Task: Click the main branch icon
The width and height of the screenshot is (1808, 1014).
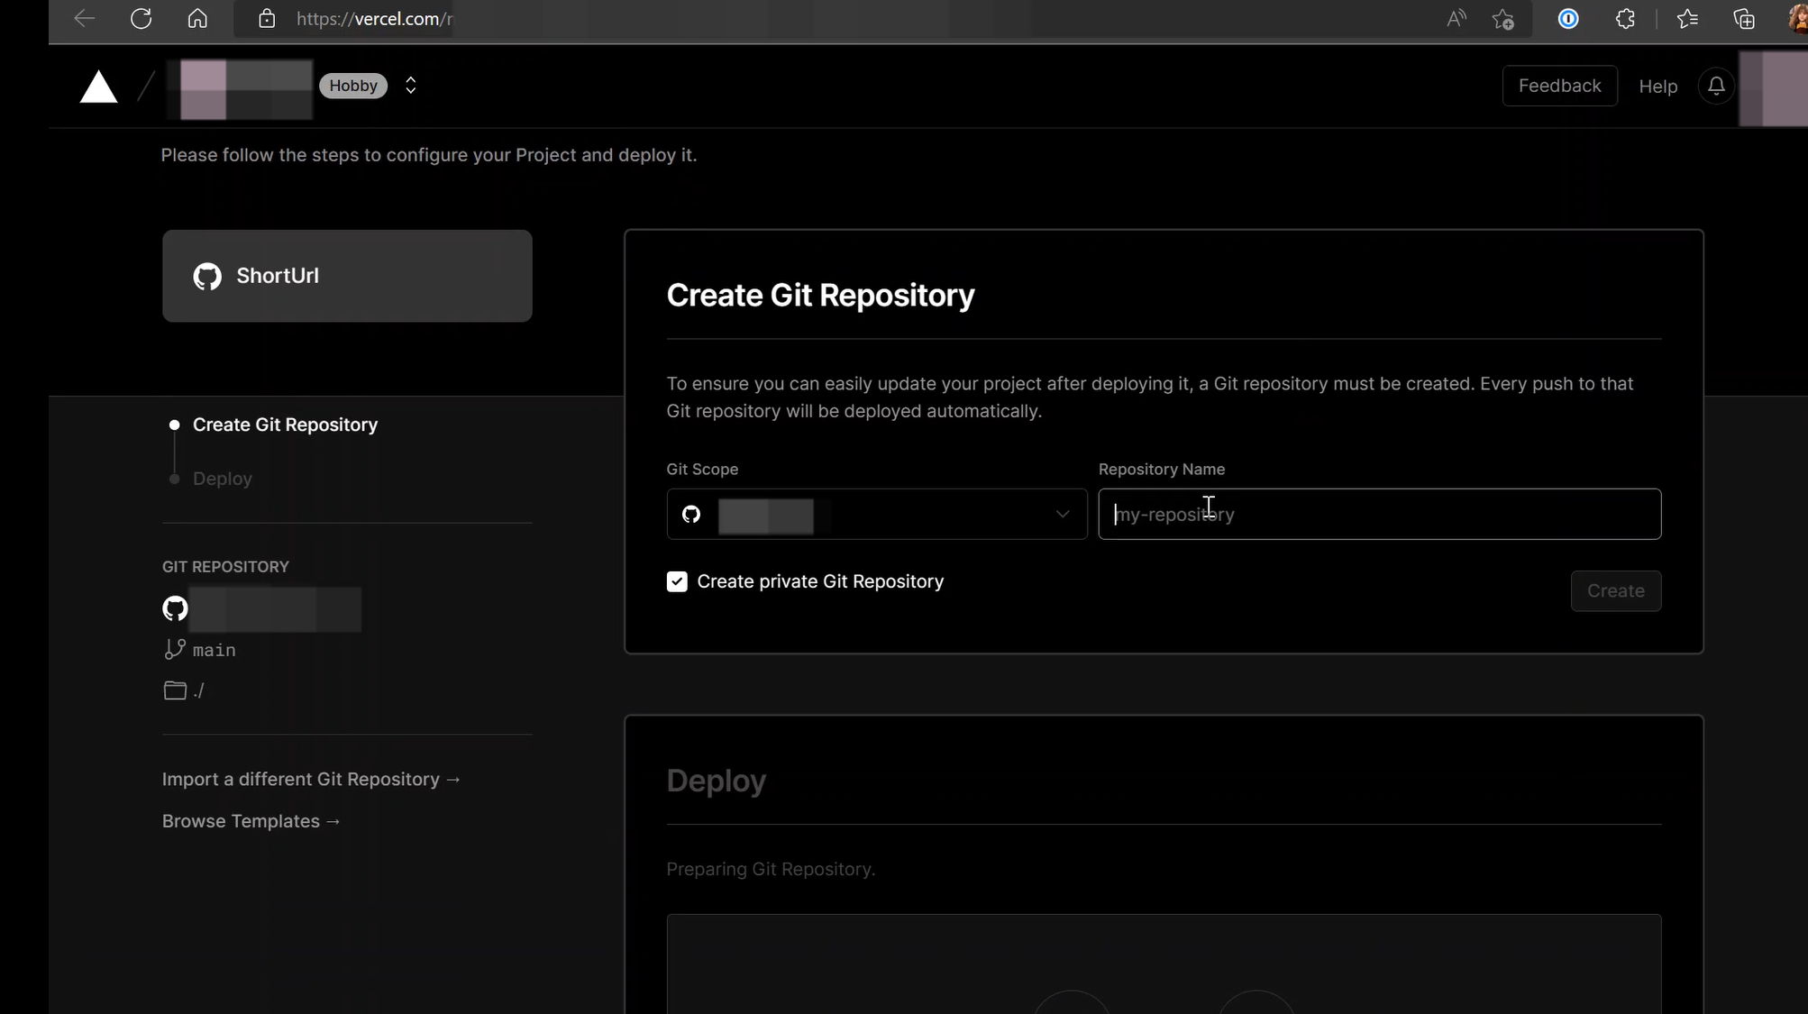Action: (x=175, y=649)
